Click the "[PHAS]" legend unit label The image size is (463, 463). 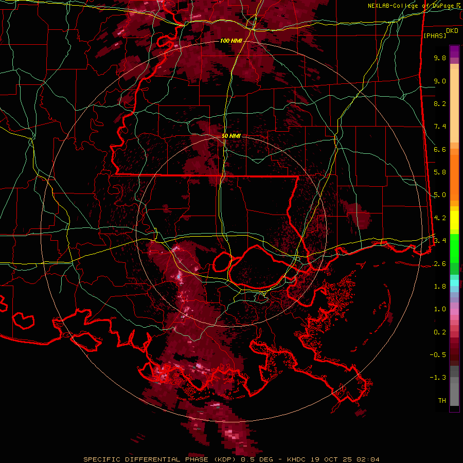(x=435, y=35)
